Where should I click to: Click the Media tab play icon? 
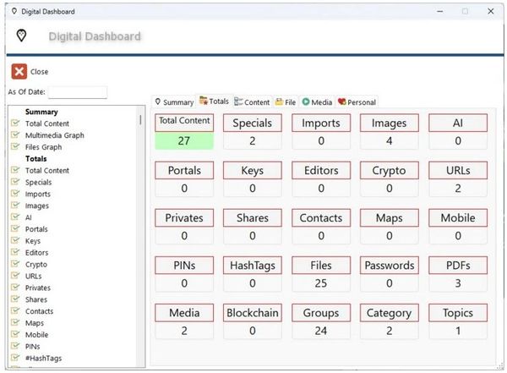306,101
